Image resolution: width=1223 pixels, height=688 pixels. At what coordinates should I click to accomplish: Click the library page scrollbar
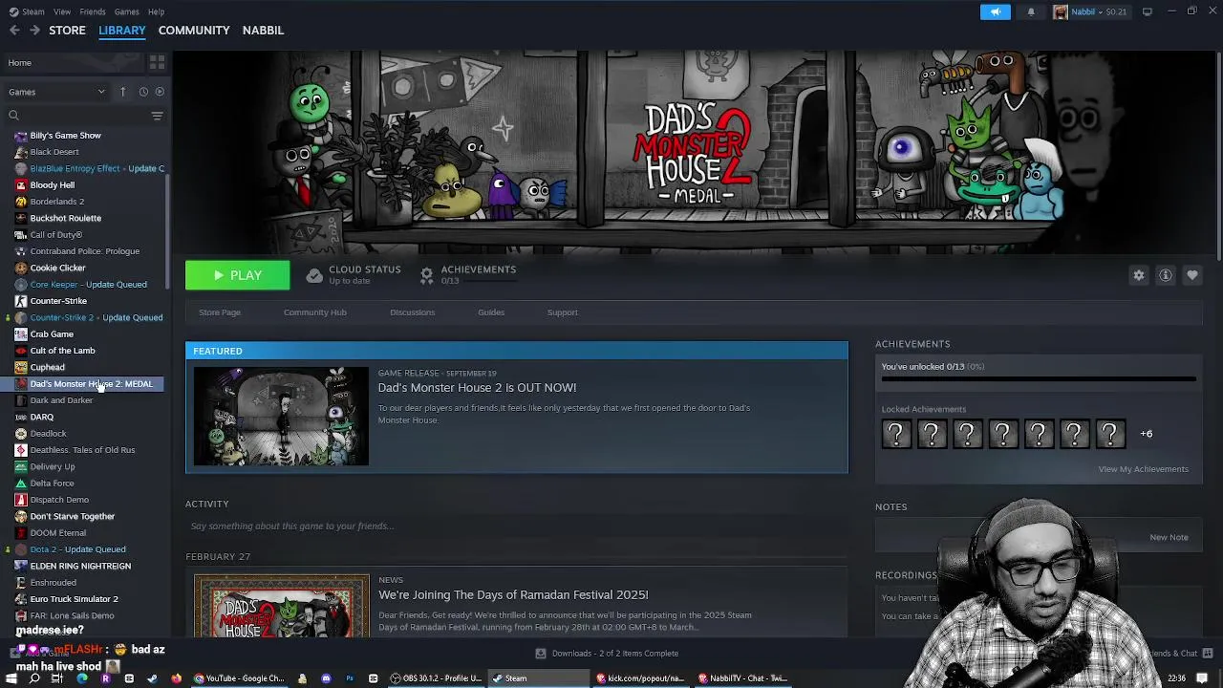(x=1218, y=156)
